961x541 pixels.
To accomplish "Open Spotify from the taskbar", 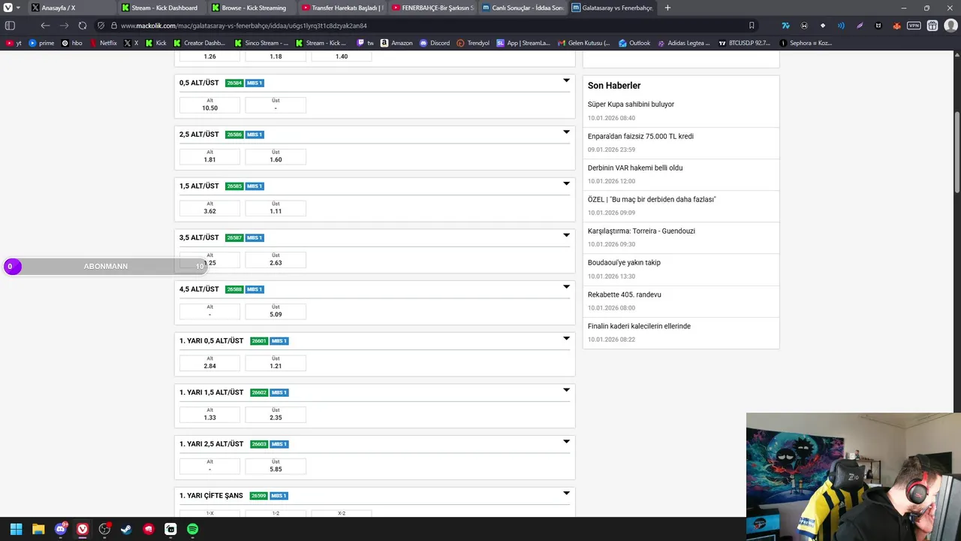I will coord(192,529).
